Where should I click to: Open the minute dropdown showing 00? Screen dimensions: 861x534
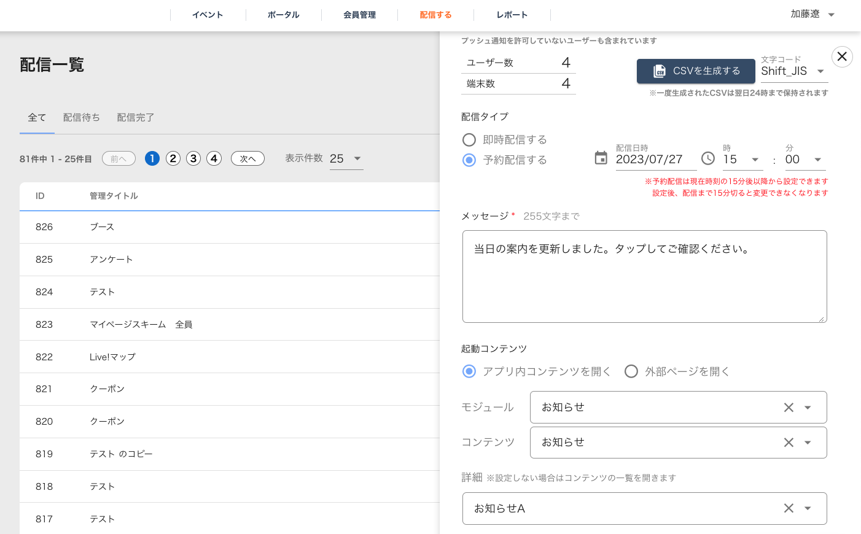point(805,160)
